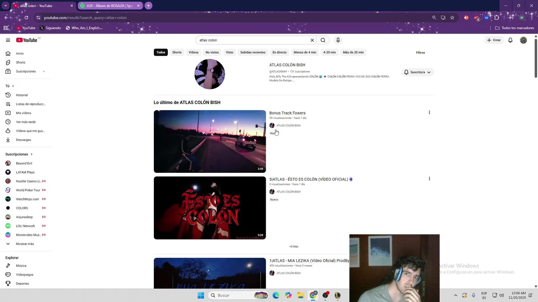
Task: Expand Mostrar más subscriptions
Action: point(25,244)
